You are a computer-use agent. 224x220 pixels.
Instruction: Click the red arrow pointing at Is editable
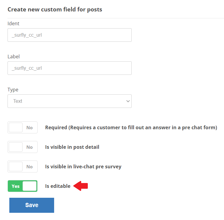pos(81,186)
